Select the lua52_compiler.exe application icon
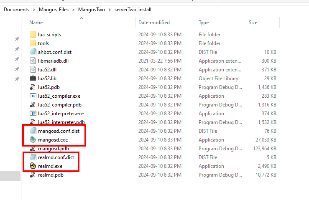 (x=33, y=96)
